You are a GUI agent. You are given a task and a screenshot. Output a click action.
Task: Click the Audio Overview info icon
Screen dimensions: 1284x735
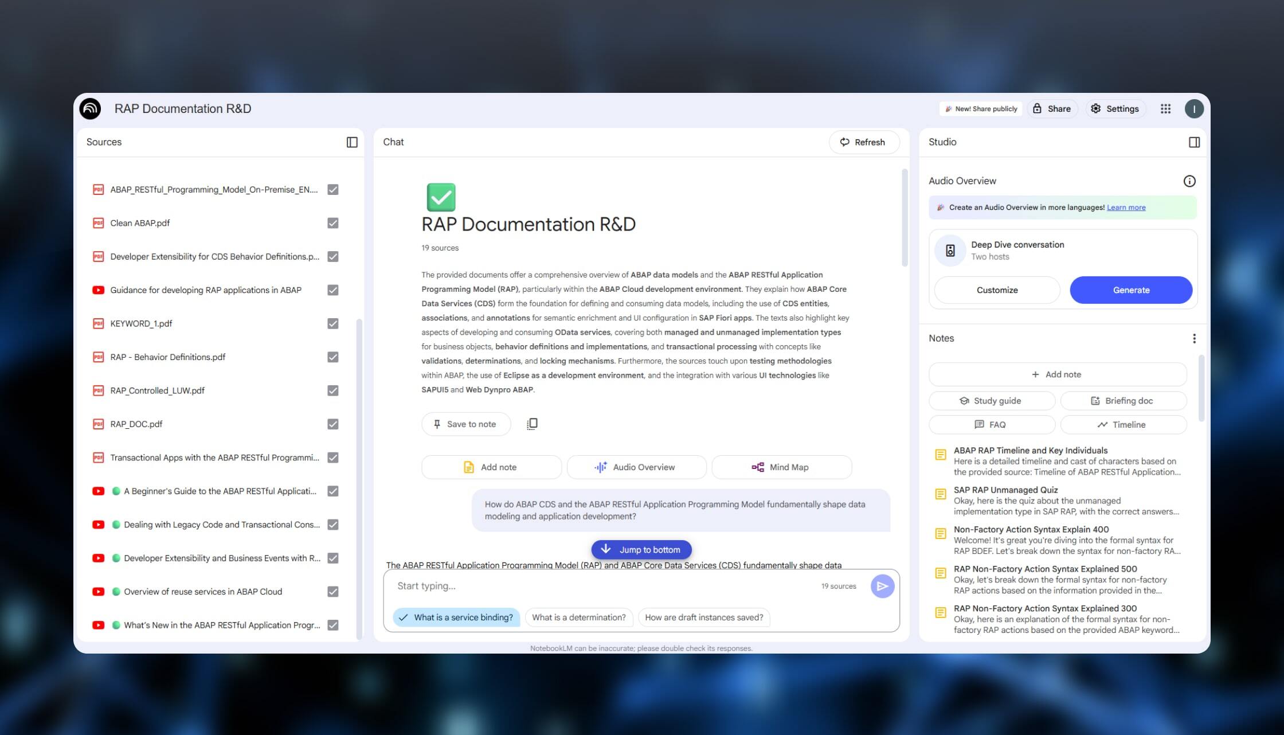1189,181
